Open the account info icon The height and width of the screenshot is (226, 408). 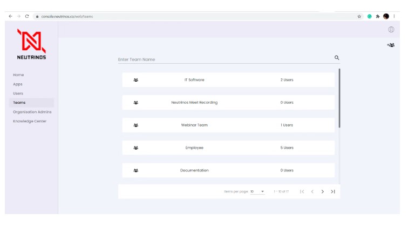(x=391, y=29)
